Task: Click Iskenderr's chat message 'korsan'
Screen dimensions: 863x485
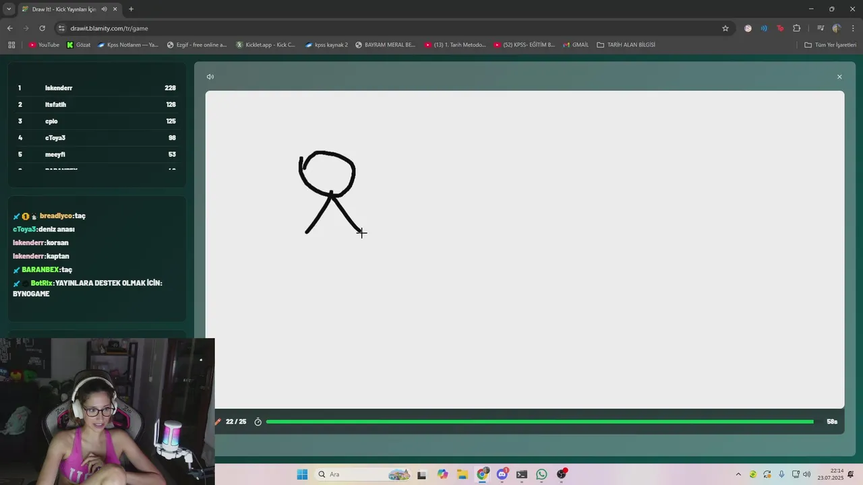Action: (57, 243)
